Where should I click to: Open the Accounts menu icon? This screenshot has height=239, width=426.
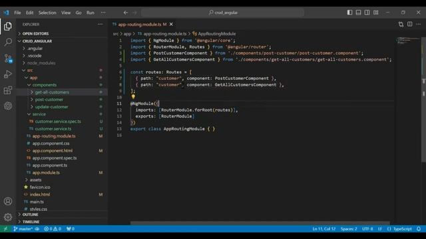[x=8, y=201]
